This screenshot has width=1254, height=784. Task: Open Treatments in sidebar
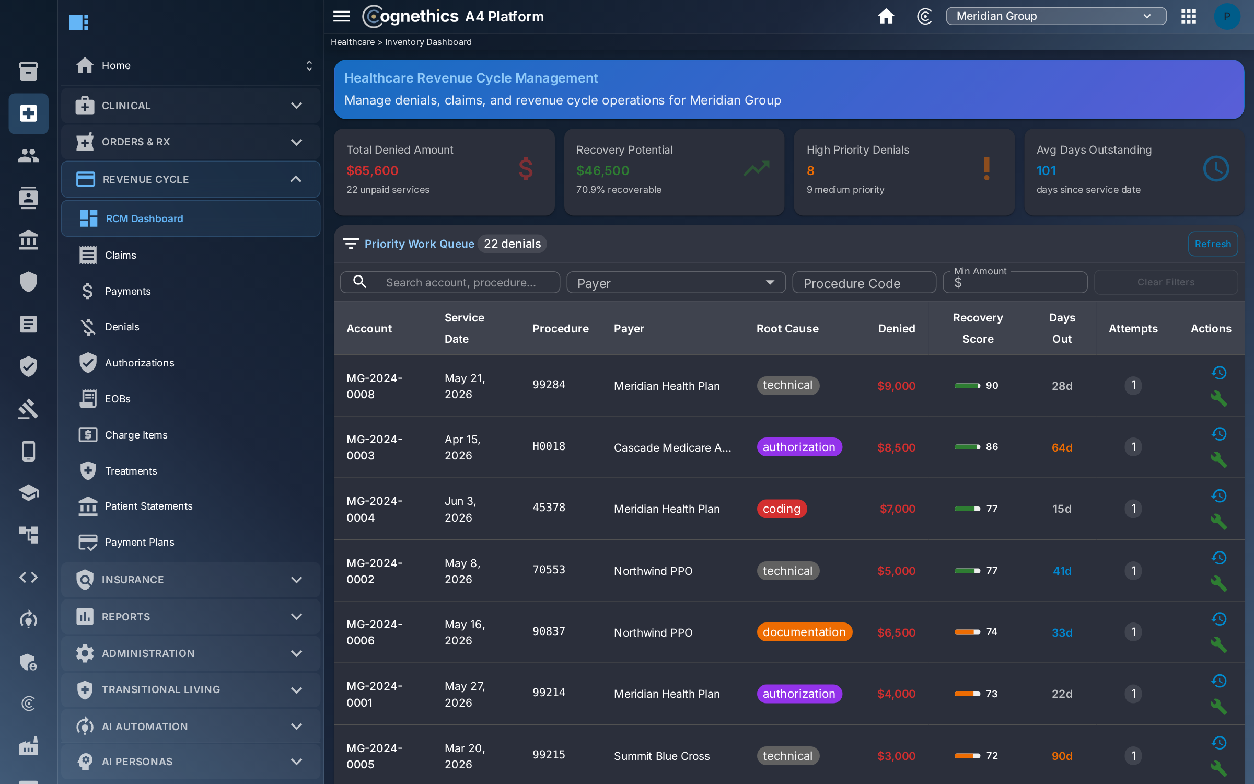click(191, 471)
